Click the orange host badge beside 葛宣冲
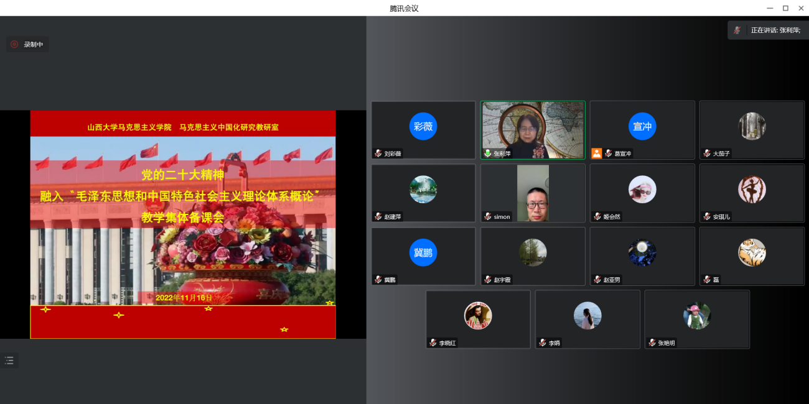Image resolution: width=809 pixels, height=404 pixels. [x=596, y=153]
